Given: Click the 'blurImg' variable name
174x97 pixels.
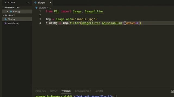Looking at the screenshot, I should (x=51, y=23).
